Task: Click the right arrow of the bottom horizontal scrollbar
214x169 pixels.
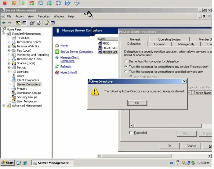Action: click(209, 156)
